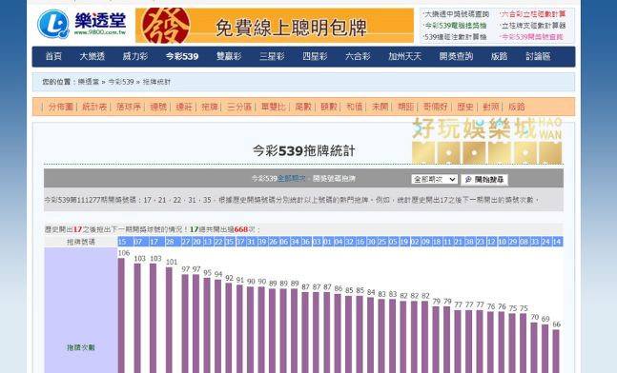Open the 好玩娛樂城 advertisement
617x373 pixels.
[487, 140]
